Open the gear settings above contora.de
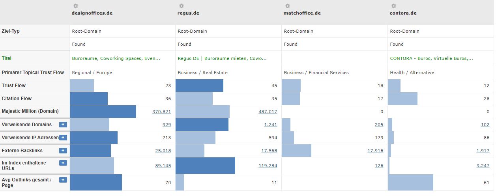This screenshot has width=496, height=196. [x=394, y=6]
